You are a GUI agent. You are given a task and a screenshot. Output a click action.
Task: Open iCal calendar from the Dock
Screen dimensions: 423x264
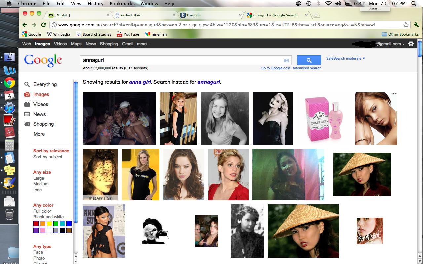(9, 95)
